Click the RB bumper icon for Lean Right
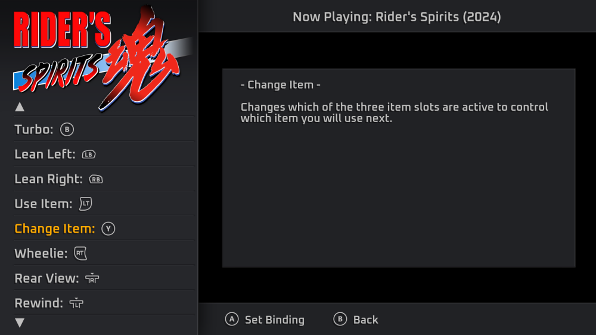Screen dimensions: 596x335 tap(95, 179)
